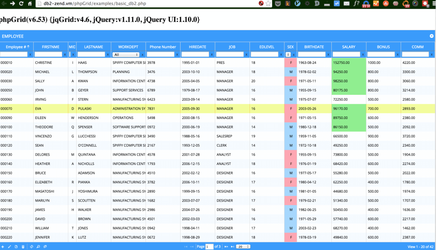Jump to last page of grid
436x250 pixels.
pos(232,247)
